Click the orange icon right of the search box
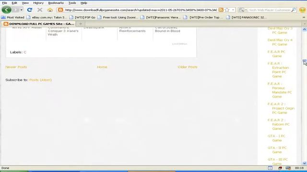The image size is (307, 172). coord(303,10)
